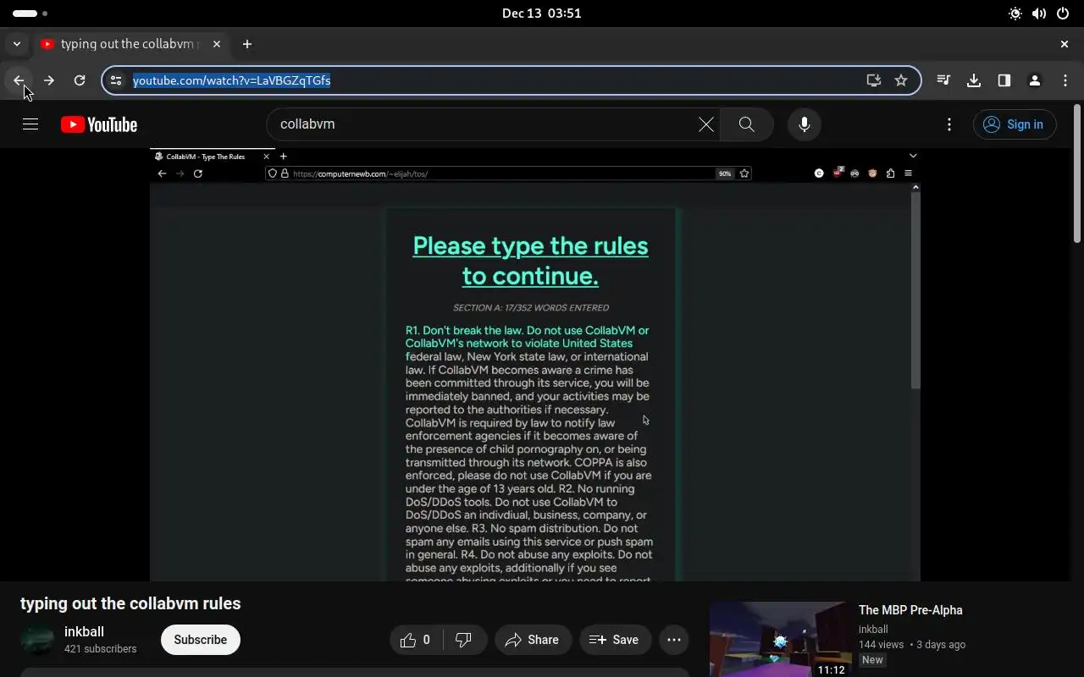Go to YouTube home via logo
Screen dimensions: 1084x677
99,124
